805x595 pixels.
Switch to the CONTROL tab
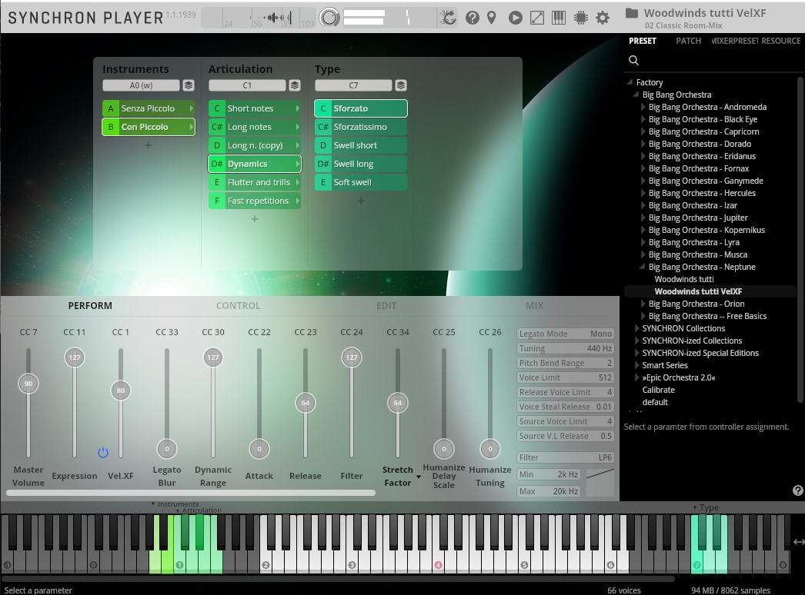click(x=239, y=306)
